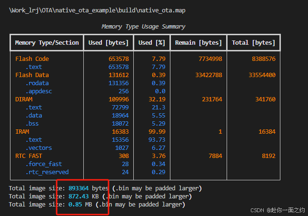Select the IRAM row label
This screenshot has height=216, width=308.
22,132
